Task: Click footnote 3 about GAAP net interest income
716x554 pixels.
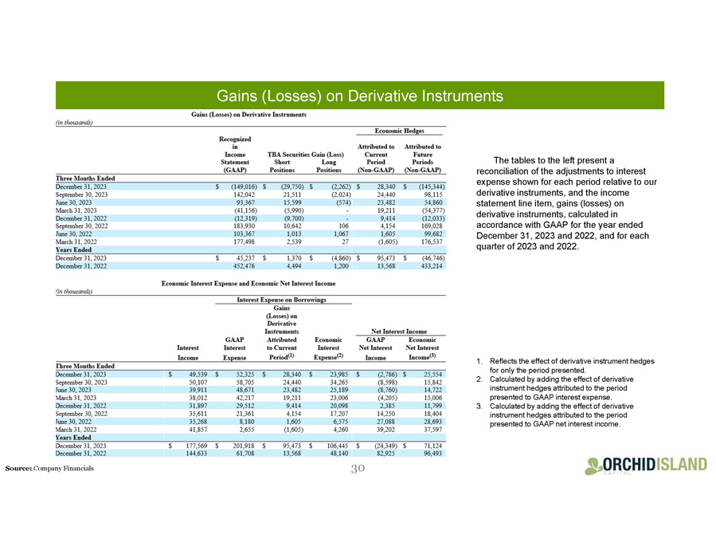Action: tap(571, 415)
